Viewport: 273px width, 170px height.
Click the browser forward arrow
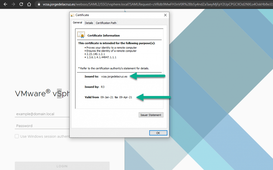(x=13, y=4)
